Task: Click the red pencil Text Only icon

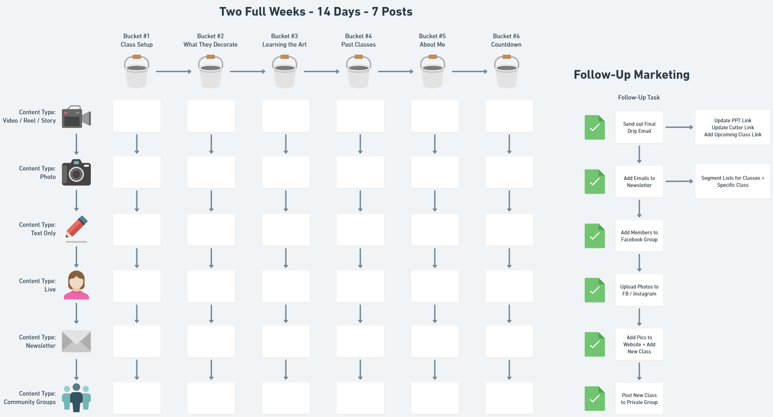Action: 76,228
